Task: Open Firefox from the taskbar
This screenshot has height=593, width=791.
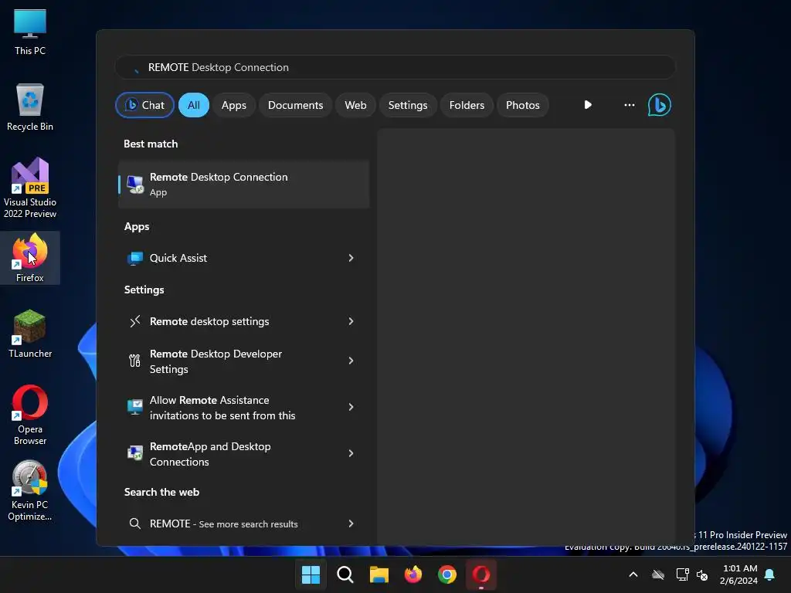Action: [x=413, y=574]
